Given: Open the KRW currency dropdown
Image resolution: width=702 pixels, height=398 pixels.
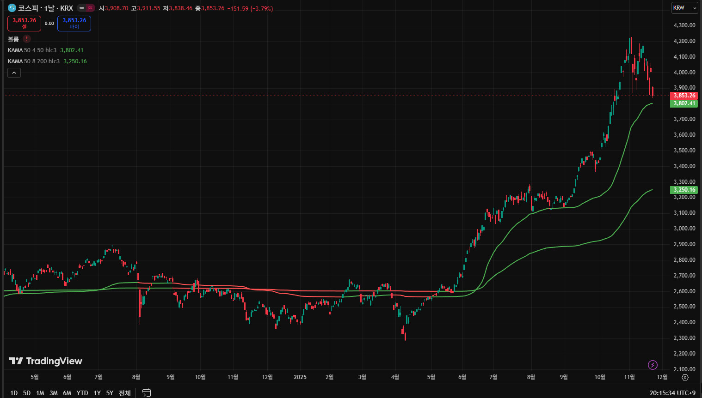Looking at the screenshot, I should (684, 8).
